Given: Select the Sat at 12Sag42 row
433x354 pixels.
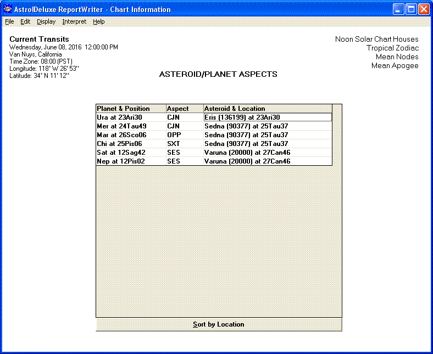Looking at the screenshot, I should click(131, 153).
